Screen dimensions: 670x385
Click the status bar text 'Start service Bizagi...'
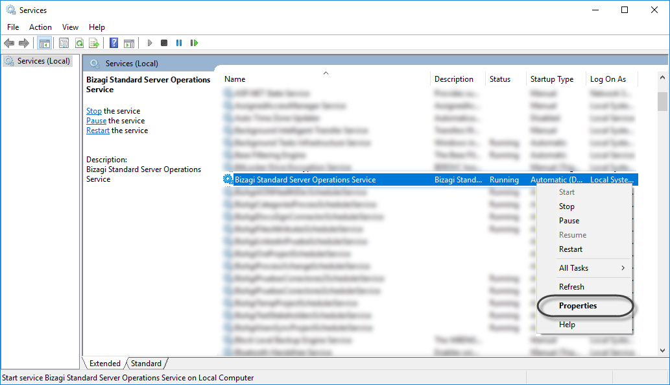[128, 378]
